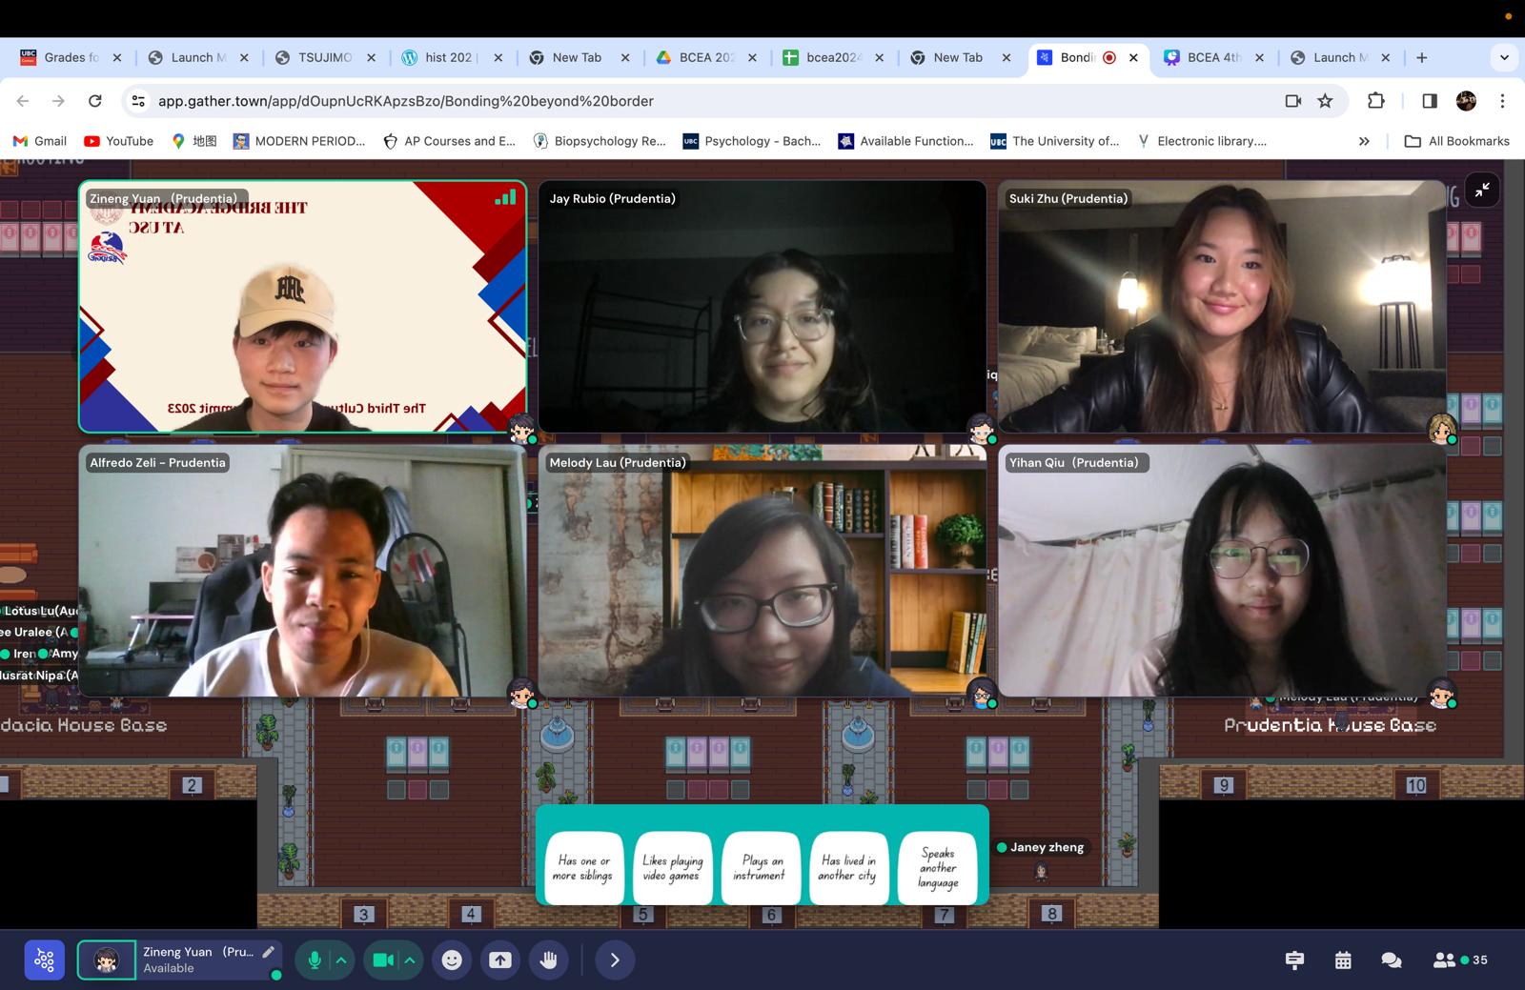Switch to the BCEA 4th browser tab
The height and width of the screenshot is (990, 1525).
coord(1212,57)
